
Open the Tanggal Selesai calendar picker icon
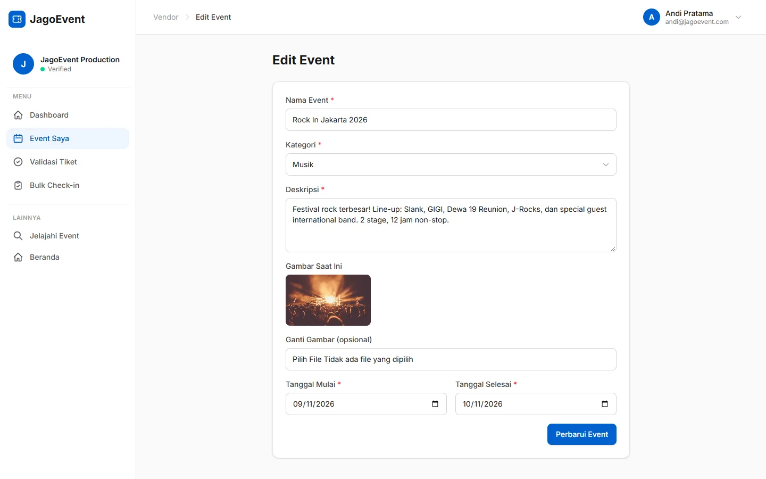pyautogui.click(x=605, y=404)
